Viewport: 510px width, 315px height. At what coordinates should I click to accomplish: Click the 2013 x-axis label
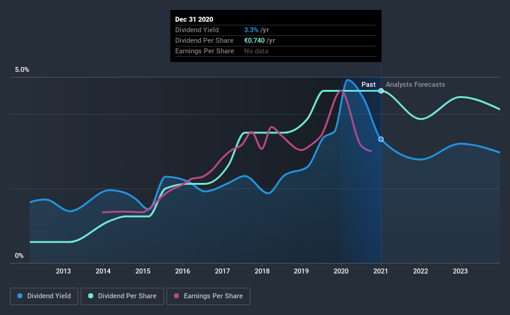click(x=63, y=271)
